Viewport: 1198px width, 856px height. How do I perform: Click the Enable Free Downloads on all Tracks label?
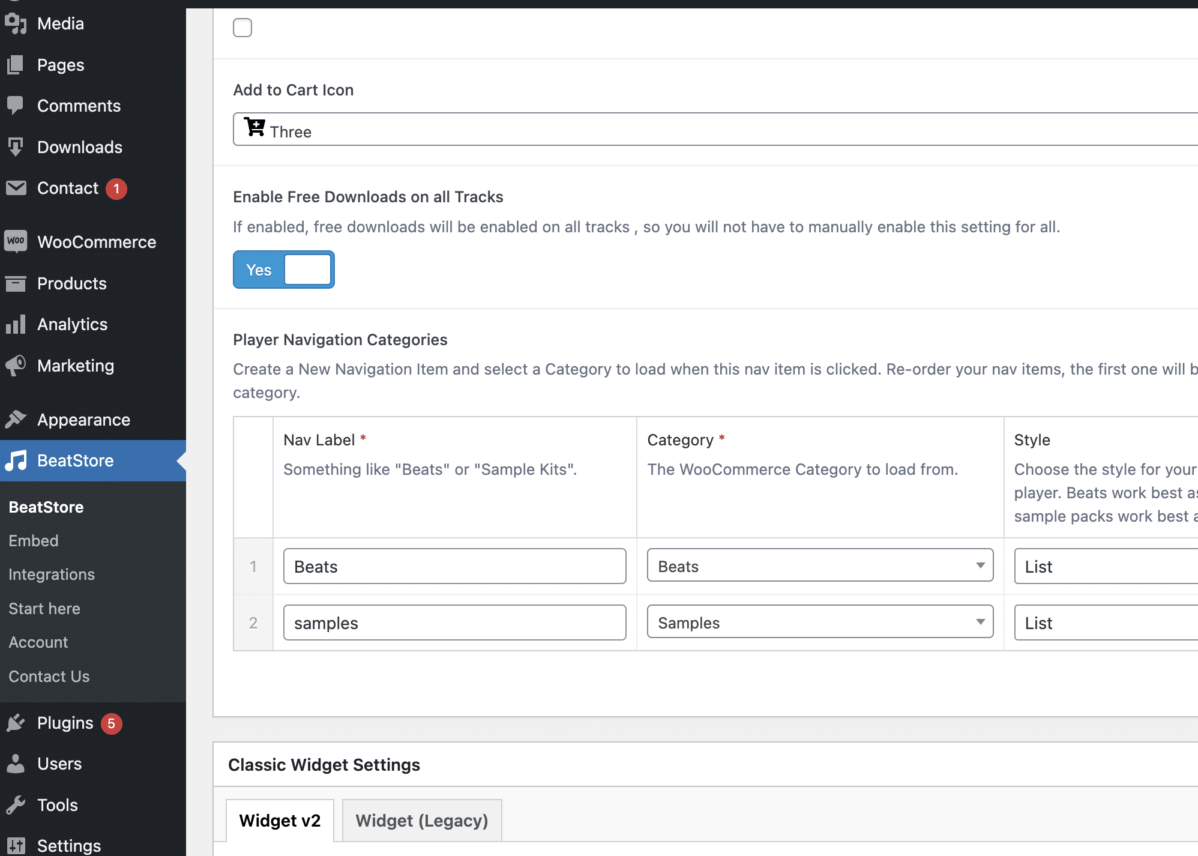368,197
